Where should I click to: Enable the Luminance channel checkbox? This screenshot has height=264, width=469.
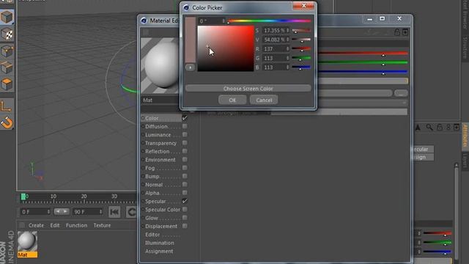point(185,135)
